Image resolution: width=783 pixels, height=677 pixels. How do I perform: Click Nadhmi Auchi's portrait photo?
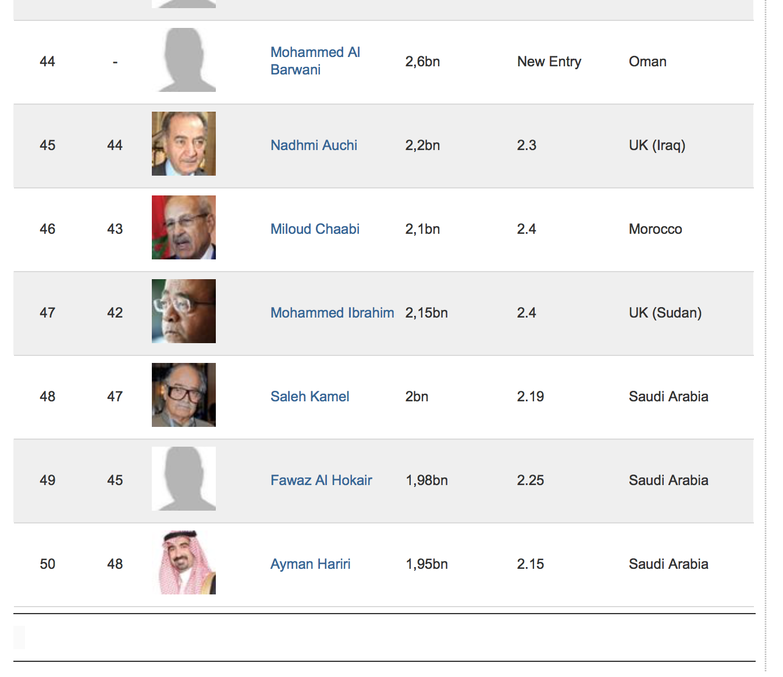[184, 144]
